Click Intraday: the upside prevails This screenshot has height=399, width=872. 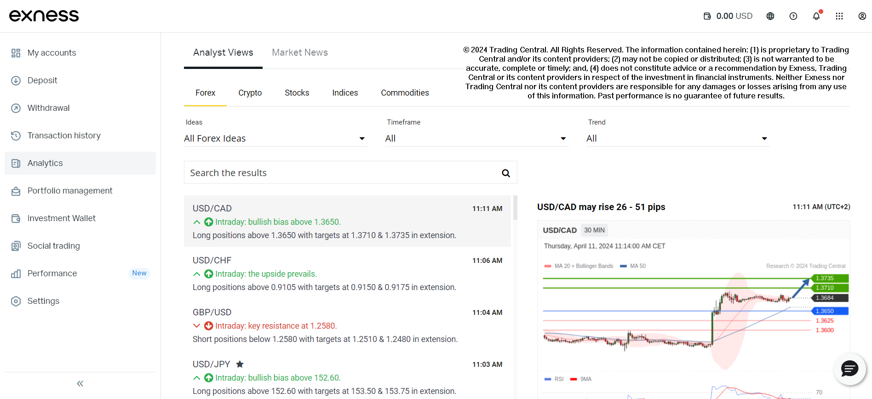tap(266, 274)
